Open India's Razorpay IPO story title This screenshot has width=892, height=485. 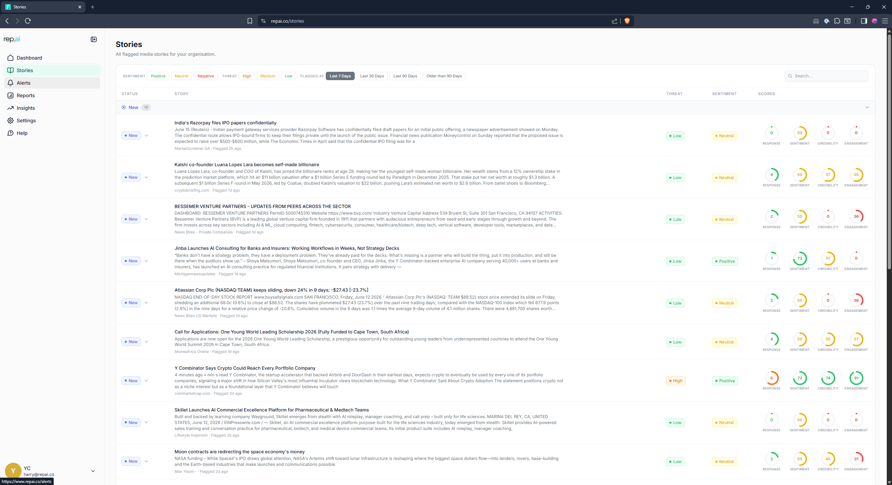point(225,123)
